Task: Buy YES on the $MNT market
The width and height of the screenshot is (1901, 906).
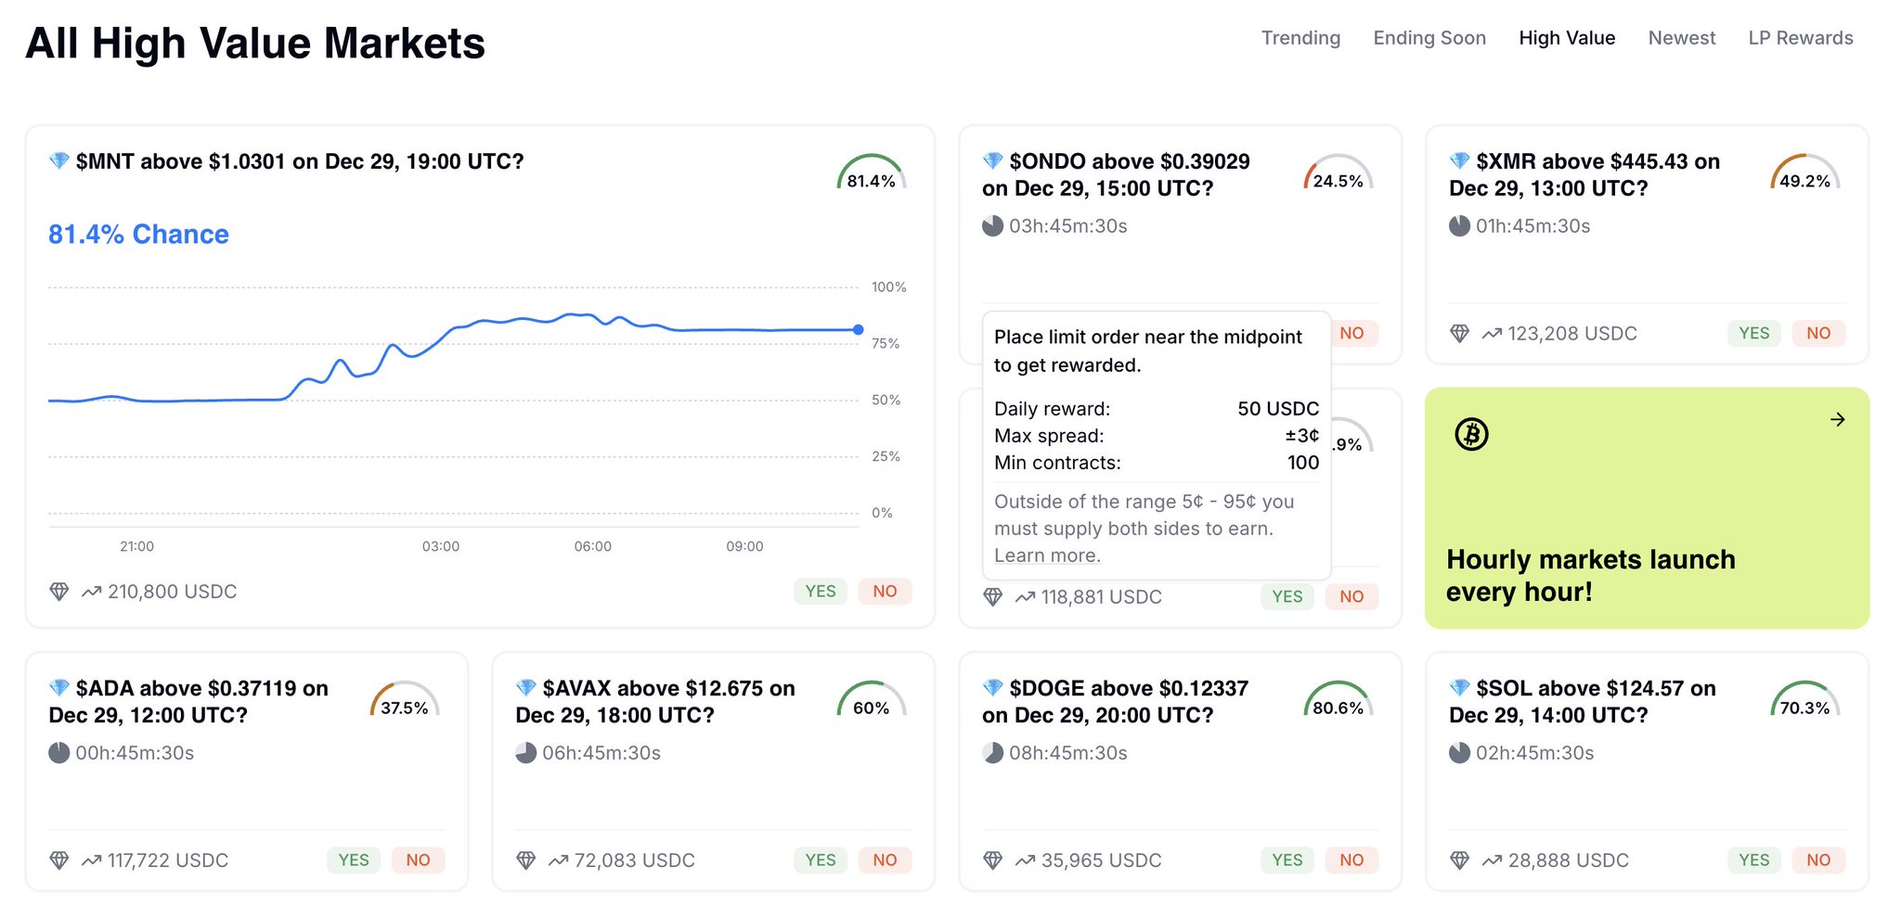Action: pos(820,592)
